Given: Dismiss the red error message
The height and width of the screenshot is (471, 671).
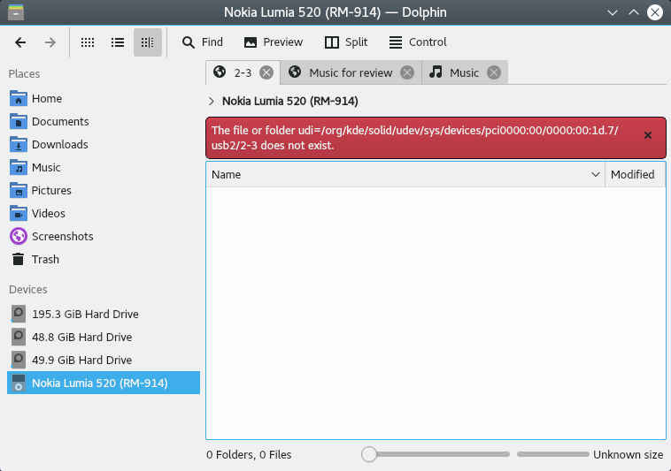Looking at the screenshot, I should click(648, 135).
